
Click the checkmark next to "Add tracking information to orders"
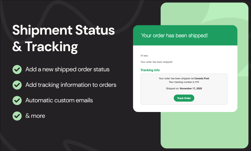[x=17, y=85]
